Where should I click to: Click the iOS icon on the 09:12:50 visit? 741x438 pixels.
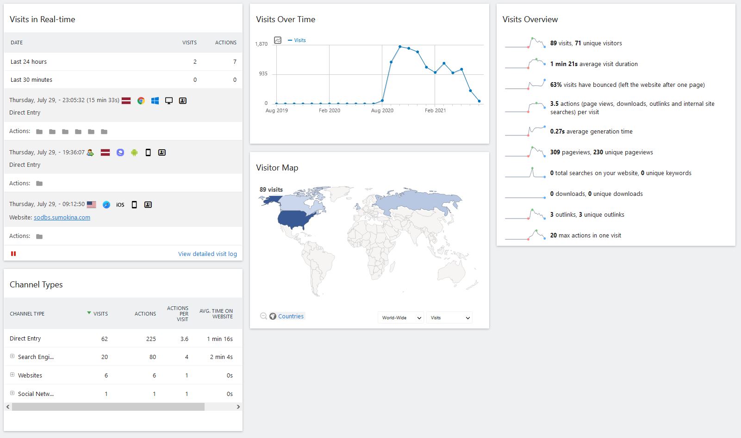pyautogui.click(x=120, y=205)
